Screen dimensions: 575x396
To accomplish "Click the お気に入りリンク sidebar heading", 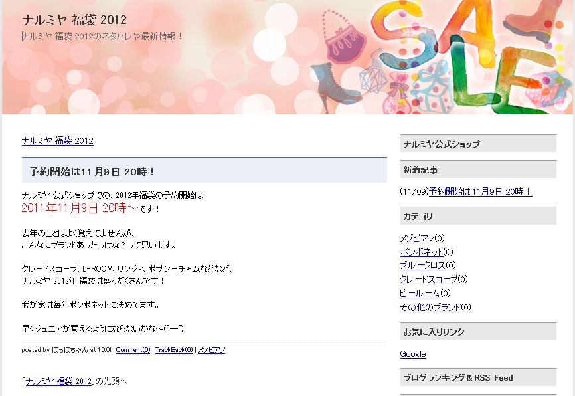I will 478,332.
